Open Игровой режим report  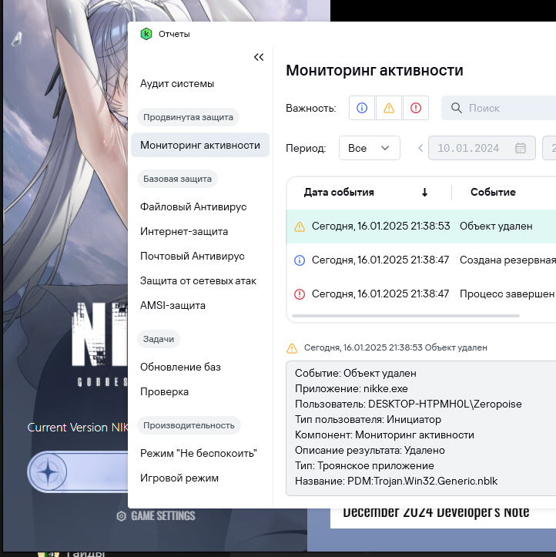[179, 478]
